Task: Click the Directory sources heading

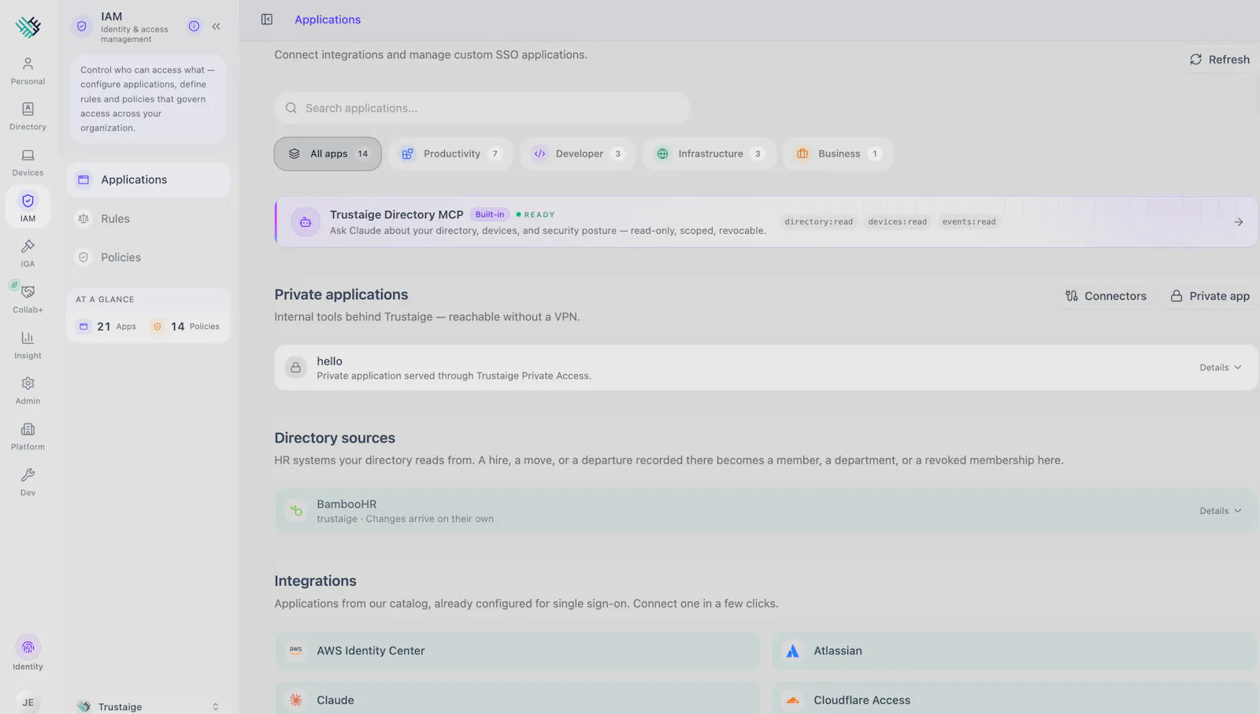Action: click(x=335, y=438)
